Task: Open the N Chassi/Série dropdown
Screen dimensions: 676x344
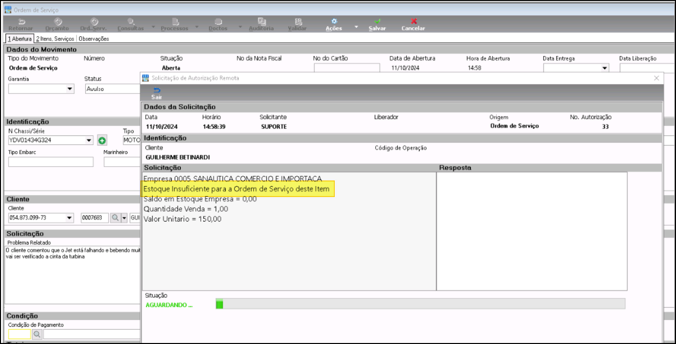Action: pos(89,140)
